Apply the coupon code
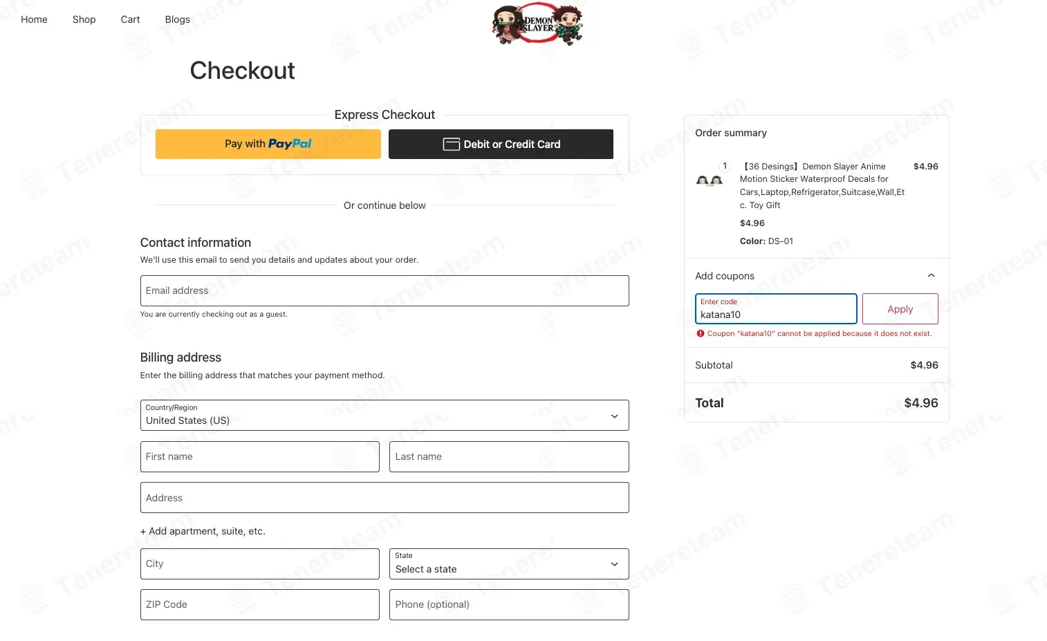1047x641 pixels. [x=900, y=309]
